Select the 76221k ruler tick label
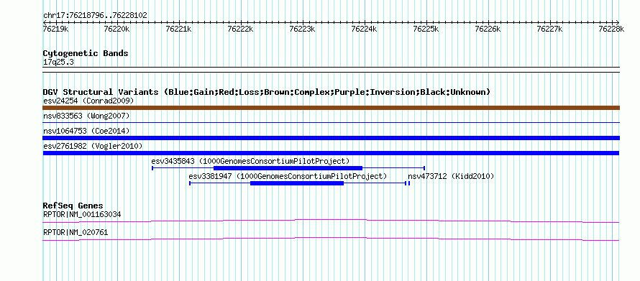Viewport: 640px width, 281px height. (179, 29)
